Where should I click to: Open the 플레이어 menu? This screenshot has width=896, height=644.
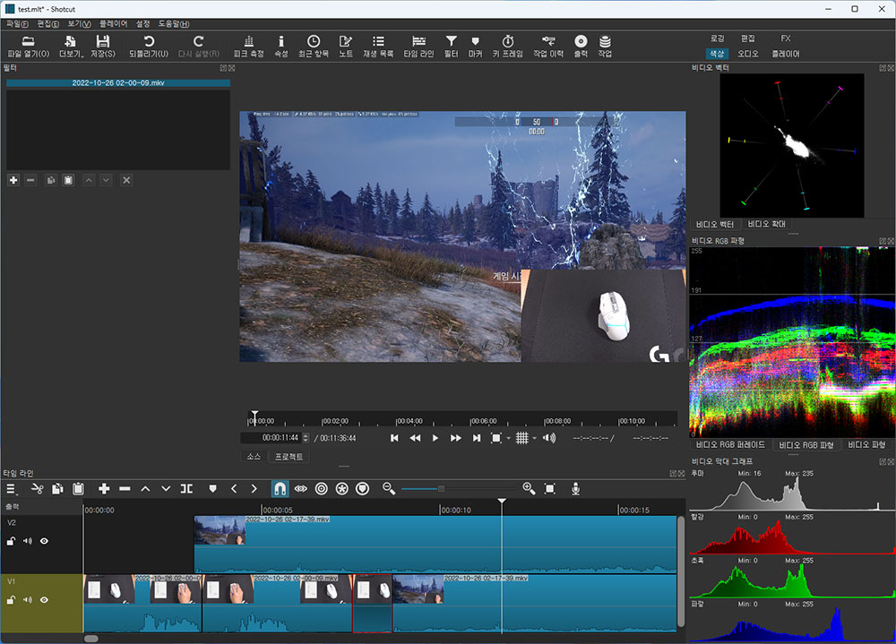pos(113,24)
